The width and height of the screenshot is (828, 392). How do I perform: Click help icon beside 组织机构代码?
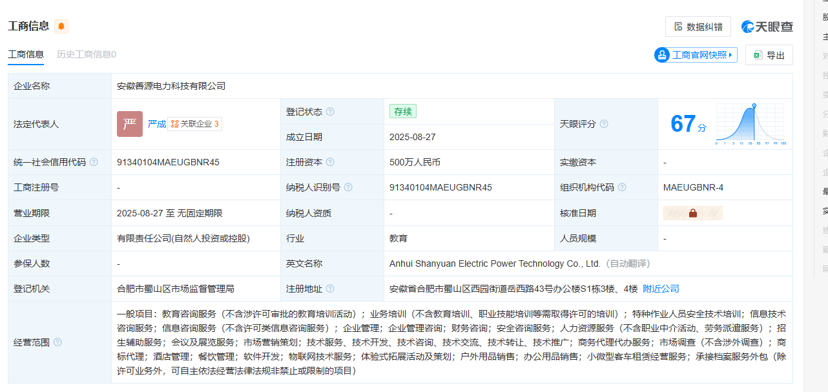[622, 187]
